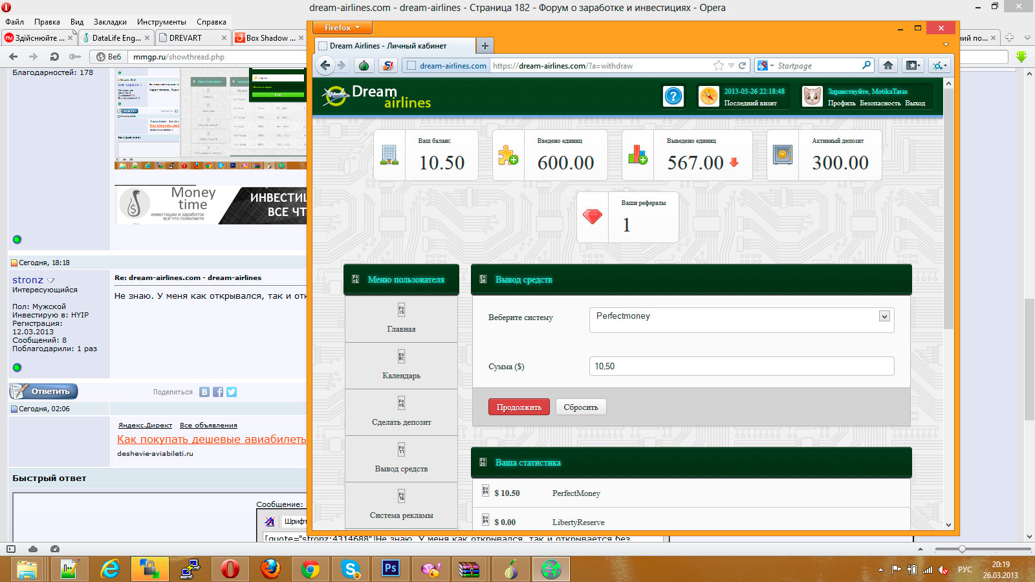
Task: Open the stronz username dropdown arrow
Action: point(51,280)
